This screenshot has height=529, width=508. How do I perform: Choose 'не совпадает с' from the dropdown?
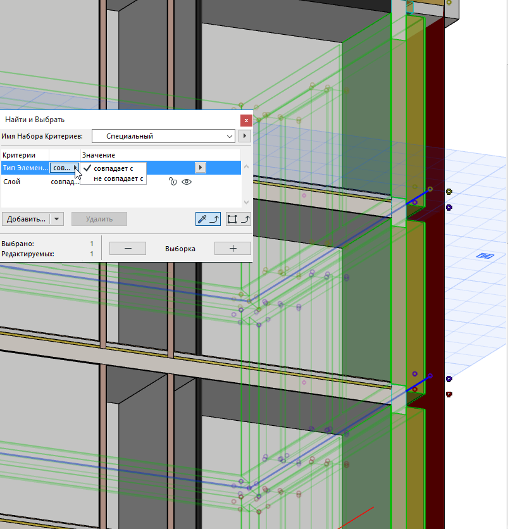pos(115,178)
